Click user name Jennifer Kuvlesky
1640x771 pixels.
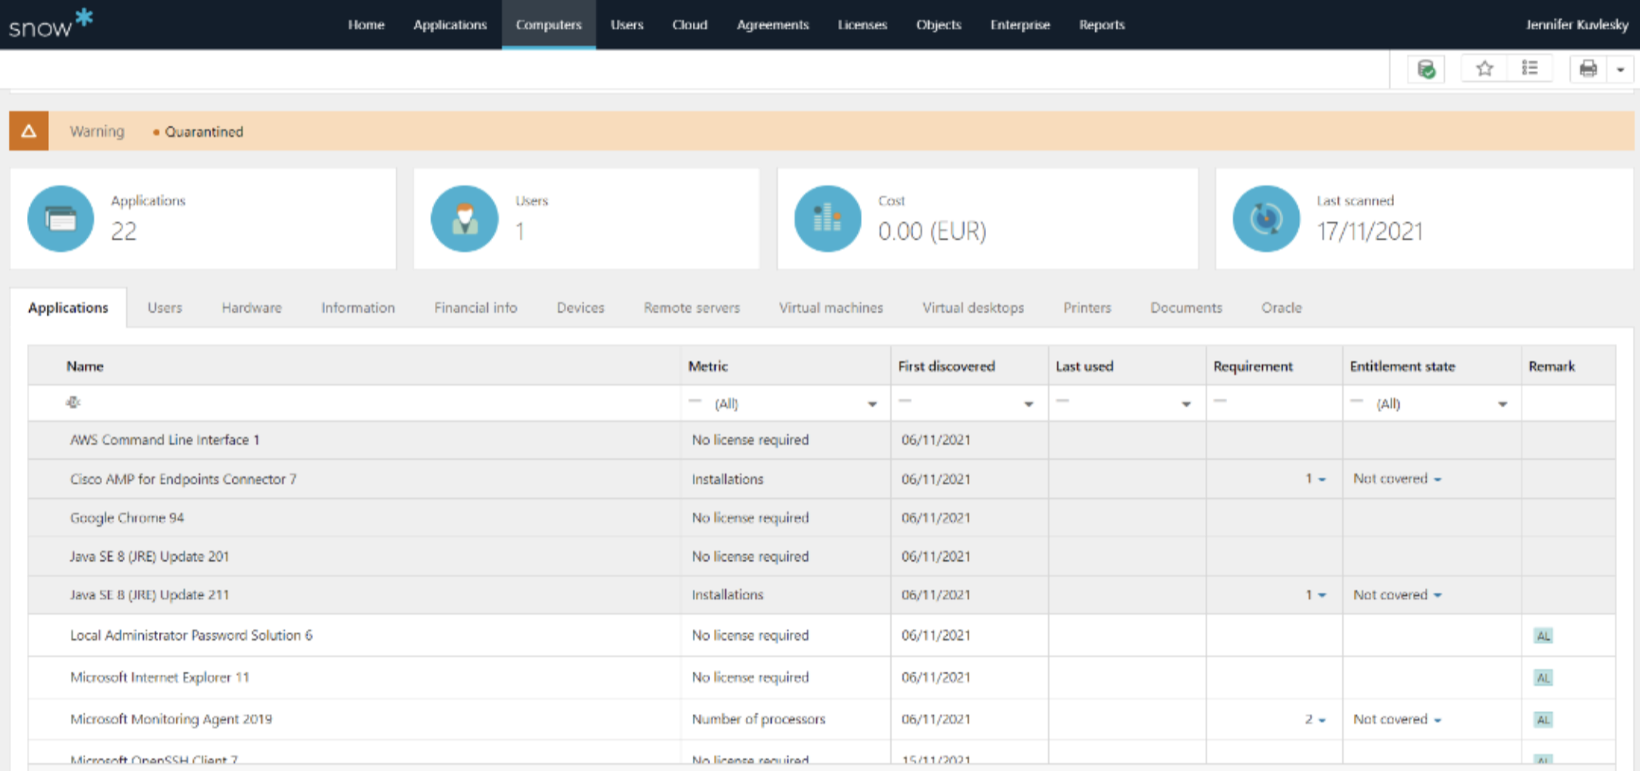point(1577,24)
